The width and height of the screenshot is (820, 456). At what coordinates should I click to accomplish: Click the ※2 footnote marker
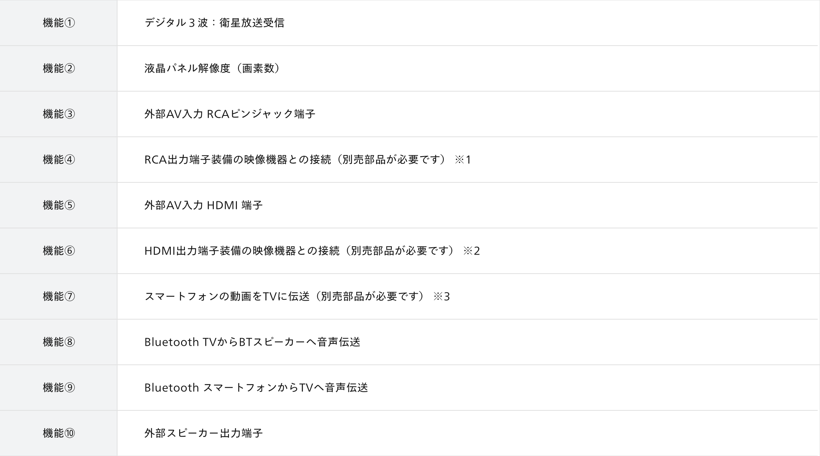click(x=471, y=251)
